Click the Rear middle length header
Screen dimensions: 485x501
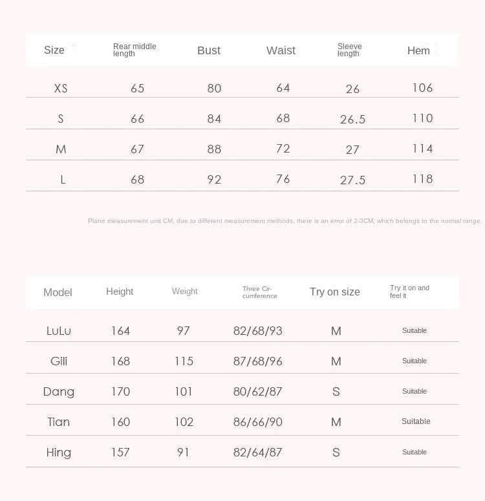point(135,50)
